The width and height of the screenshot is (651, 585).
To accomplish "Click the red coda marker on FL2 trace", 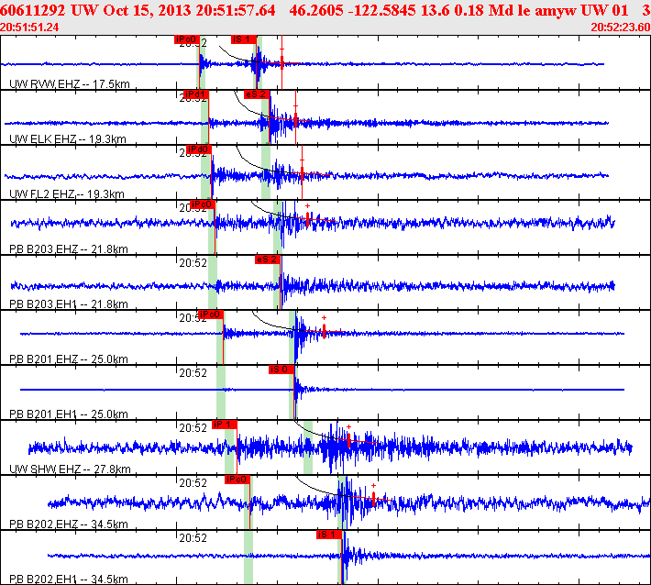I will (302, 174).
